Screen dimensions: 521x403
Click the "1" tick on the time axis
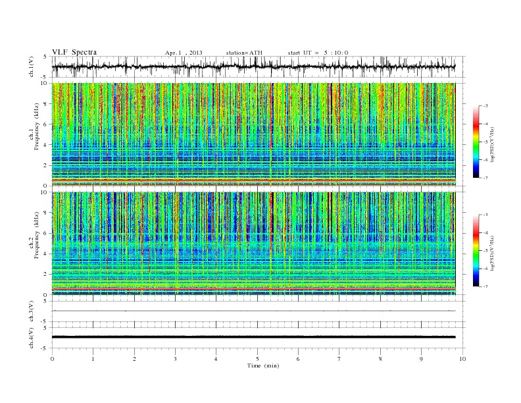click(93, 359)
